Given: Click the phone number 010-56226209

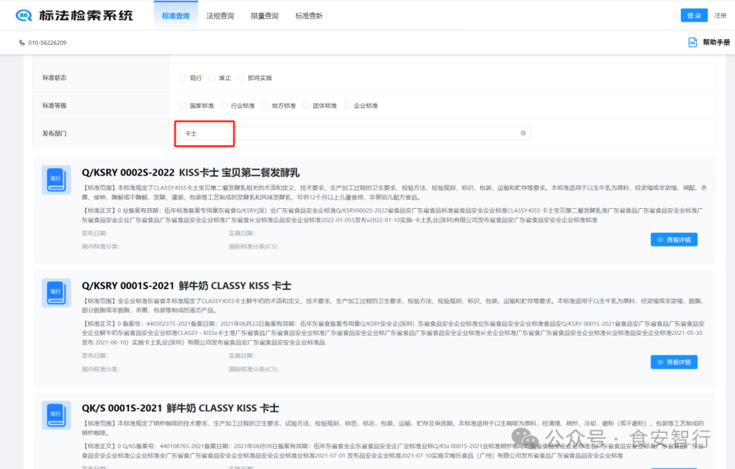Looking at the screenshot, I should (x=48, y=43).
